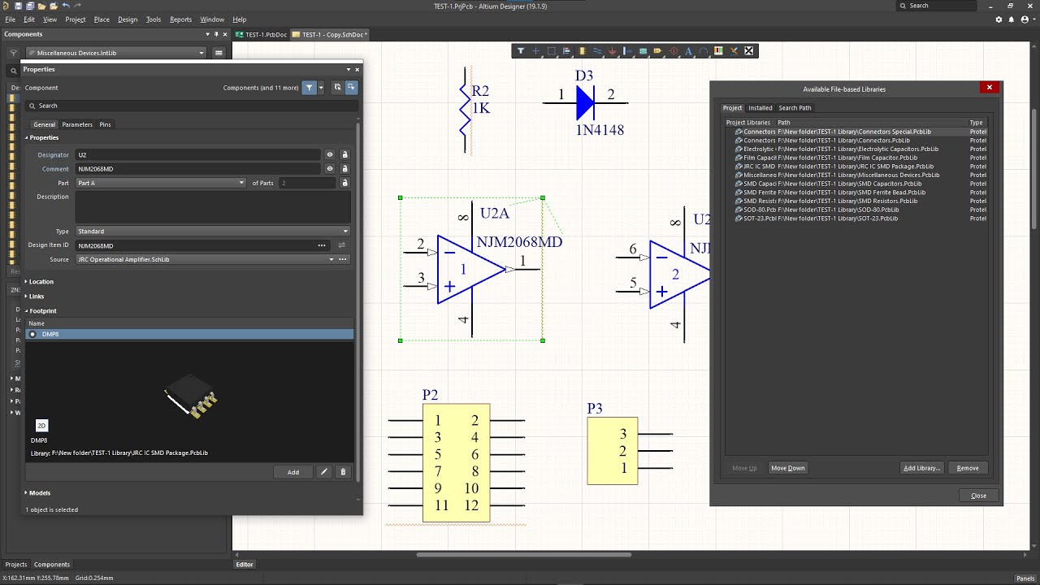This screenshot has width=1040, height=585.
Task: Expand the Models section
Action: [37, 493]
